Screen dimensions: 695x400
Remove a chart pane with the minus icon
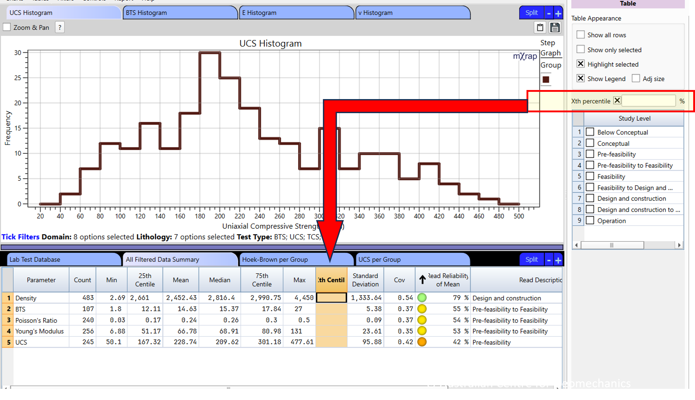[548, 12]
